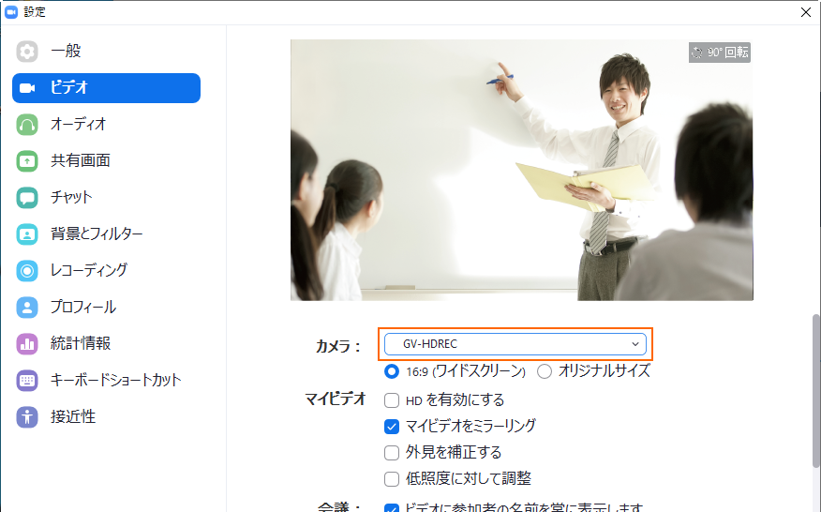The image size is (821, 512).
Task: Go to the 共有画面 tab
Action: [x=106, y=161]
